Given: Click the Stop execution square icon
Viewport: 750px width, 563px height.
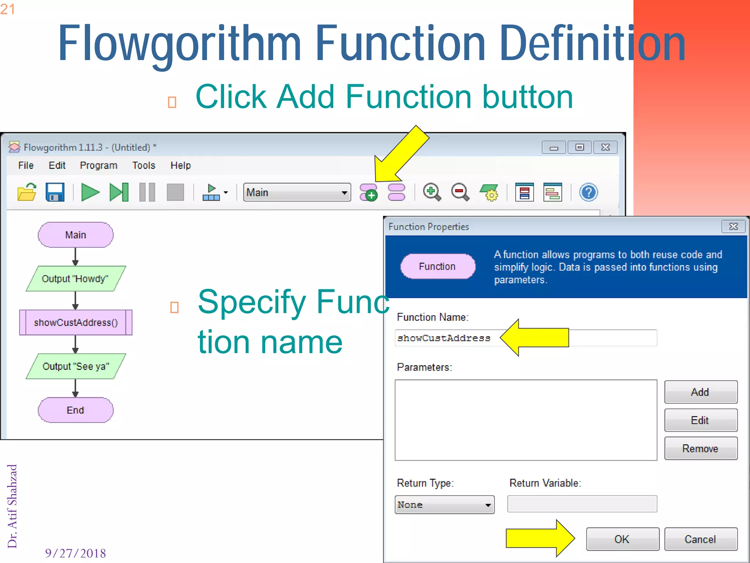Looking at the screenshot, I should tap(175, 192).
